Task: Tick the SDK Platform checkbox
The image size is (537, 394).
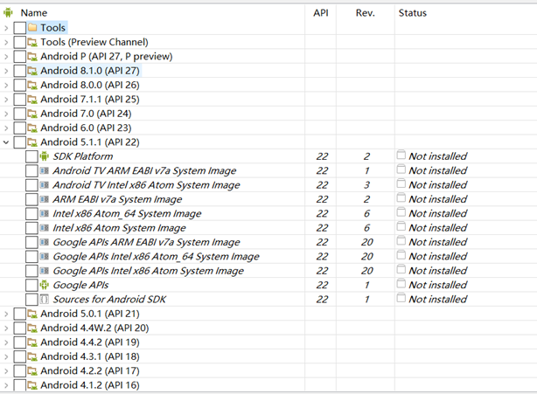Action: (31, 156)
